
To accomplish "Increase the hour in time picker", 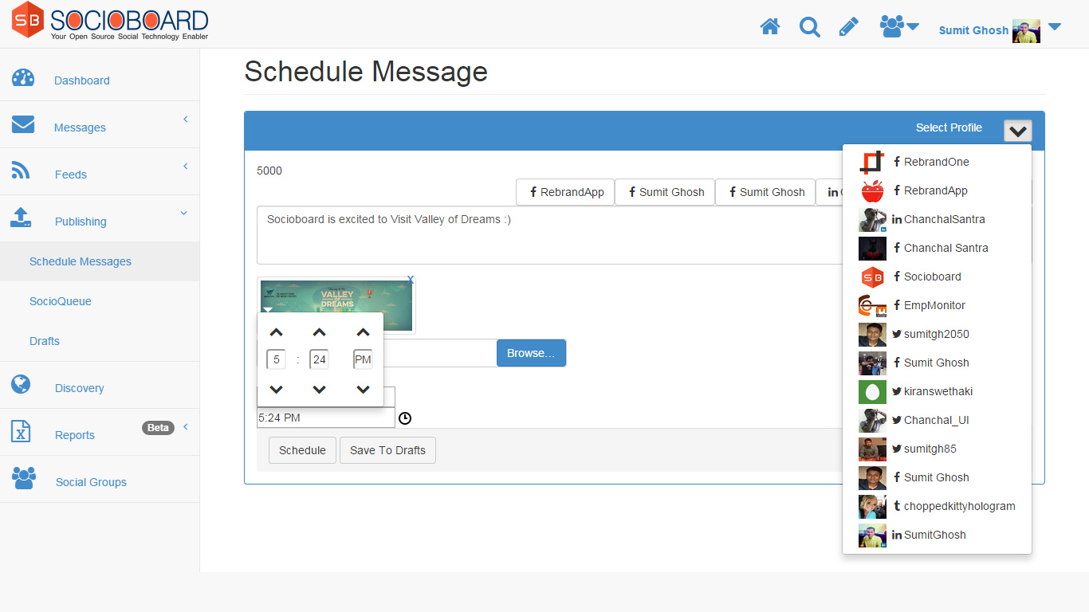I will tap(276, 333).
